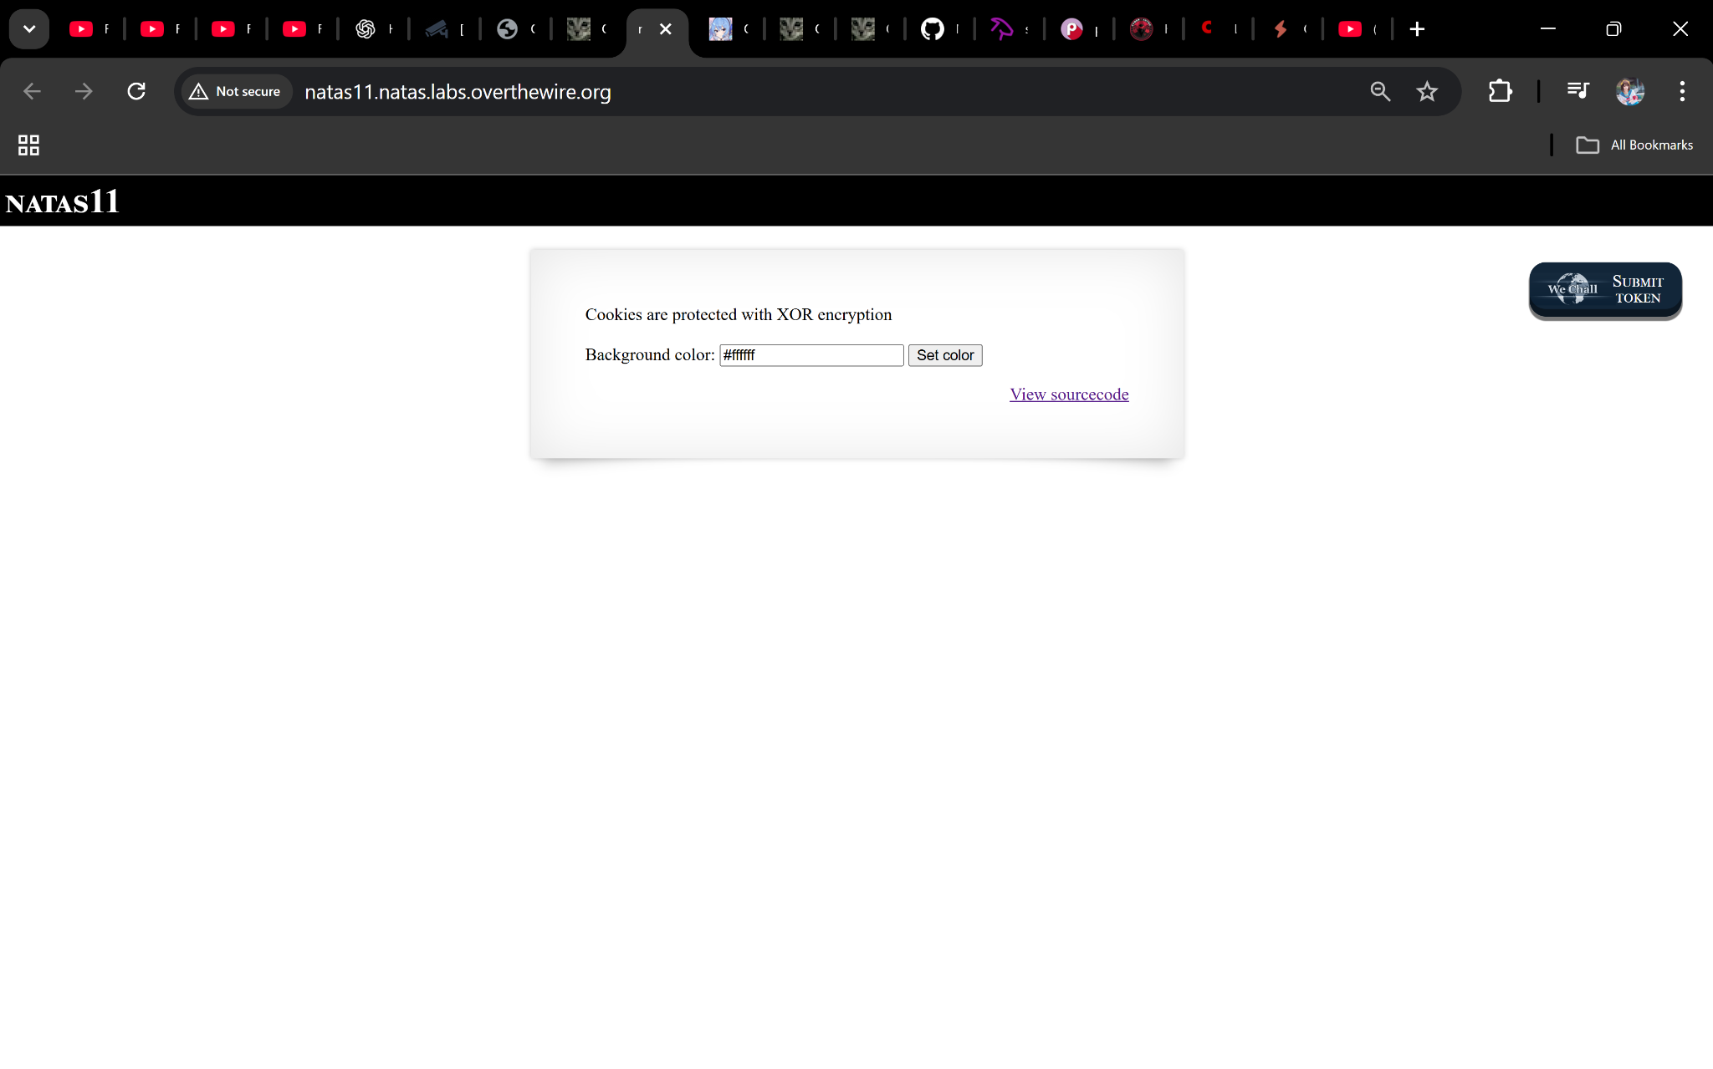The height and width of the screenshot is (1069, 1713).
Task: Click the address bar URL text
Action: (458, 92)
